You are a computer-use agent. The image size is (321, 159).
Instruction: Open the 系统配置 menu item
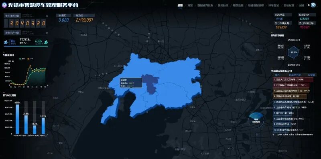click(288, 6)
